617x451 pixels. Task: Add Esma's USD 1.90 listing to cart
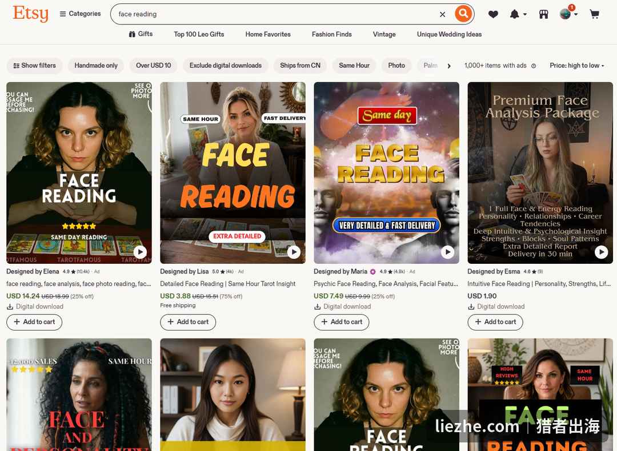pos(495,321)
